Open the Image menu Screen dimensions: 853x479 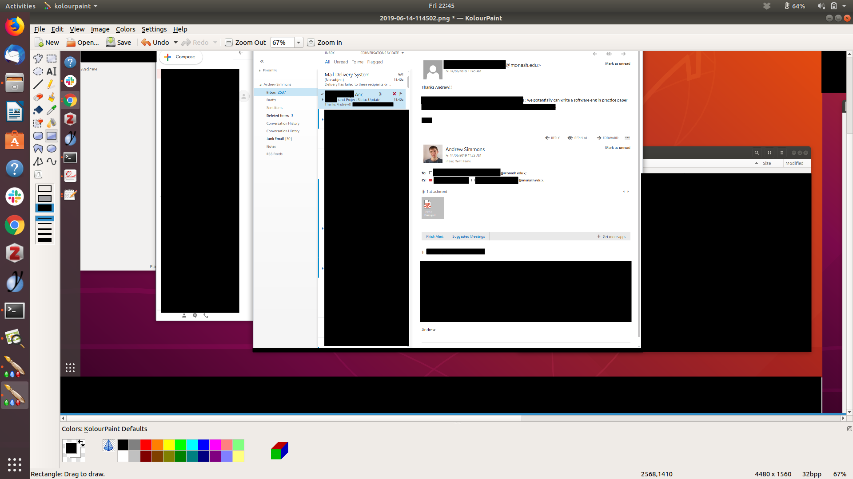pos(100,29)
